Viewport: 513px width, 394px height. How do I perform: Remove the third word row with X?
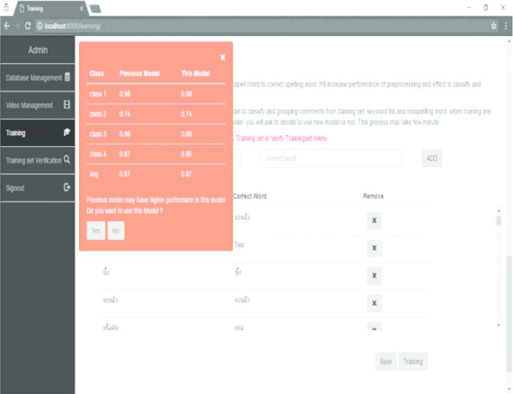click(x=374, y=276)
